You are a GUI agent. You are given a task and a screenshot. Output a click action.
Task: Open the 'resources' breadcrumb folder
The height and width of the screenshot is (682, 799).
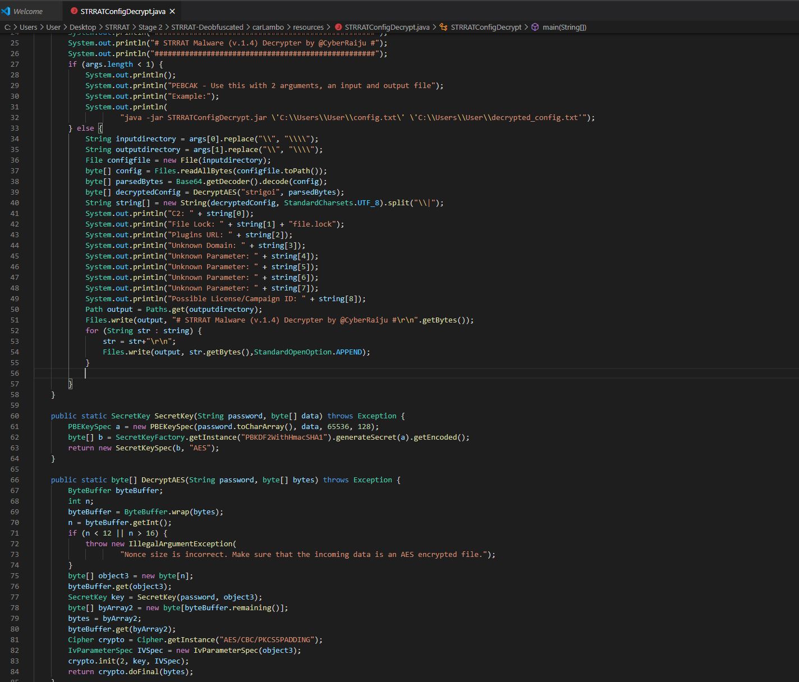click(308, 27)
